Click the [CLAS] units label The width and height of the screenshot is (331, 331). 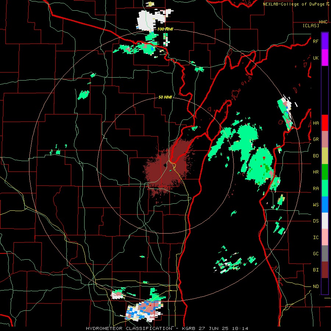point(311,25)
